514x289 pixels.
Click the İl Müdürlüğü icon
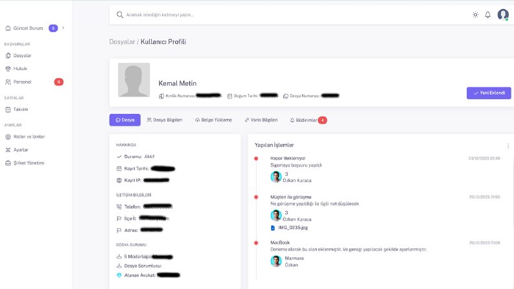(119, 257)
